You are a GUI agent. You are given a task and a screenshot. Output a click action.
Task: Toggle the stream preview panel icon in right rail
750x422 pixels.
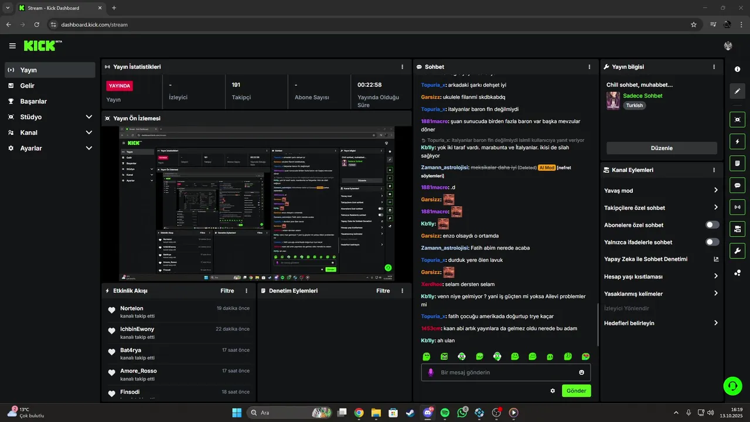737,120
